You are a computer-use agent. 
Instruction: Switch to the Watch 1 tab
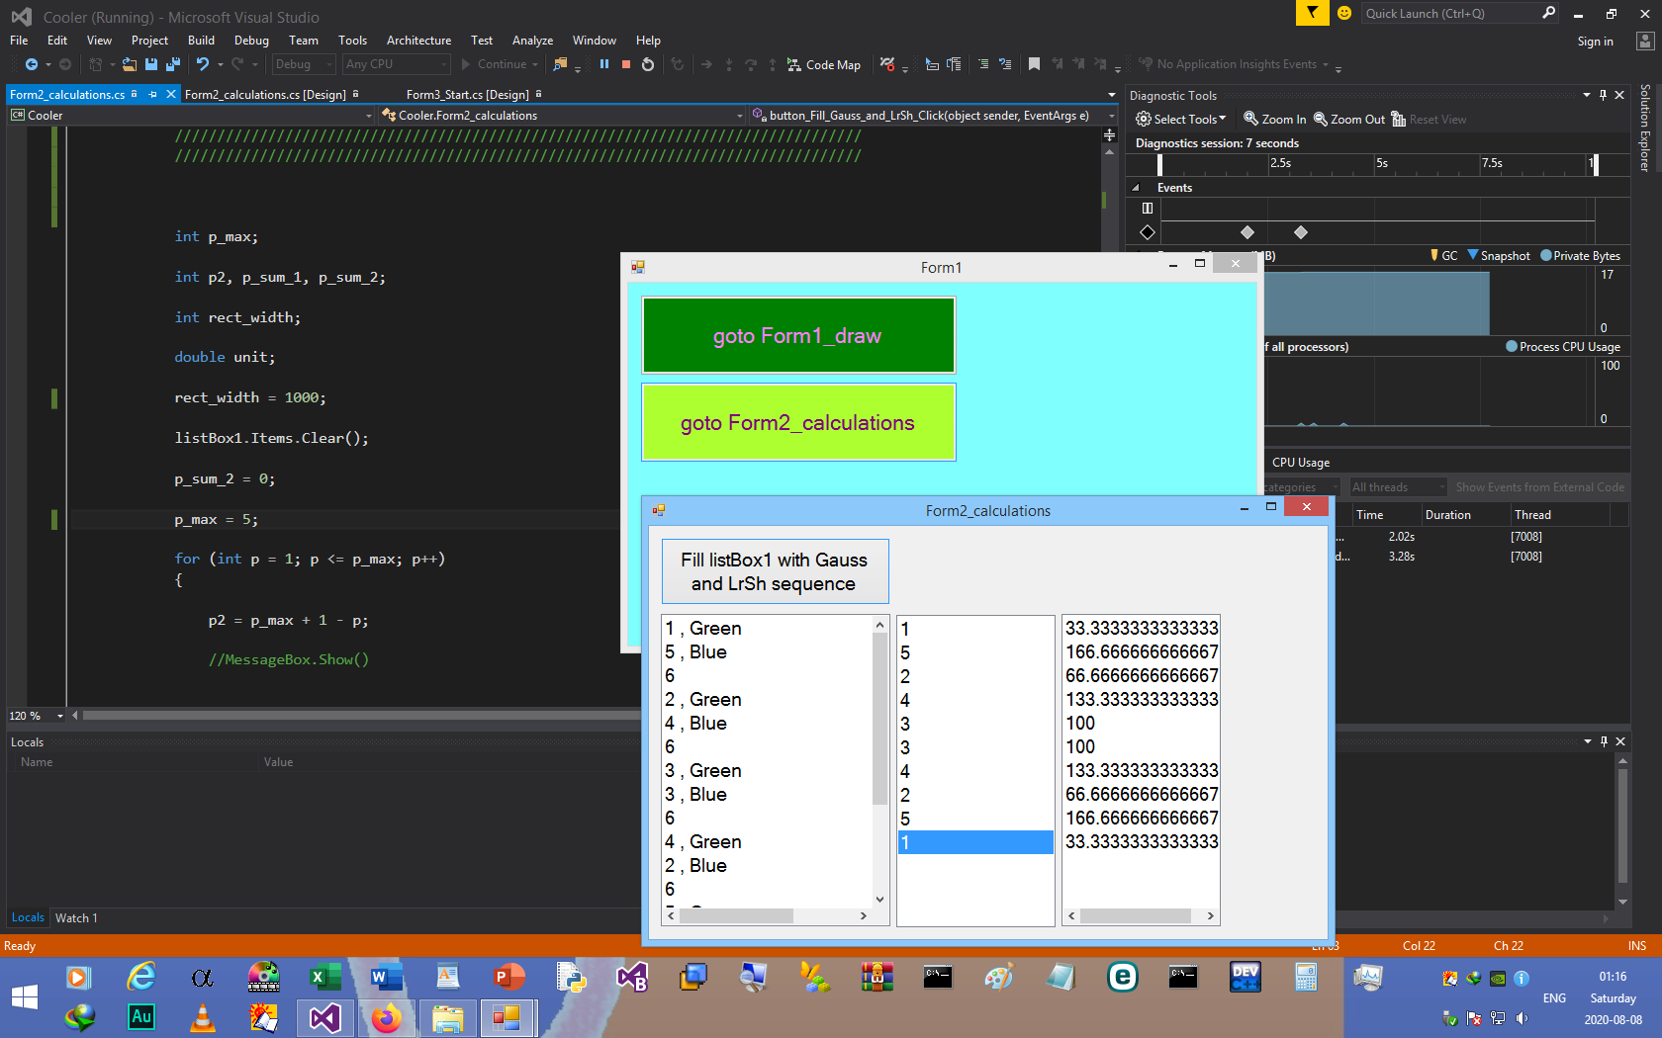[x=76, y=917]
